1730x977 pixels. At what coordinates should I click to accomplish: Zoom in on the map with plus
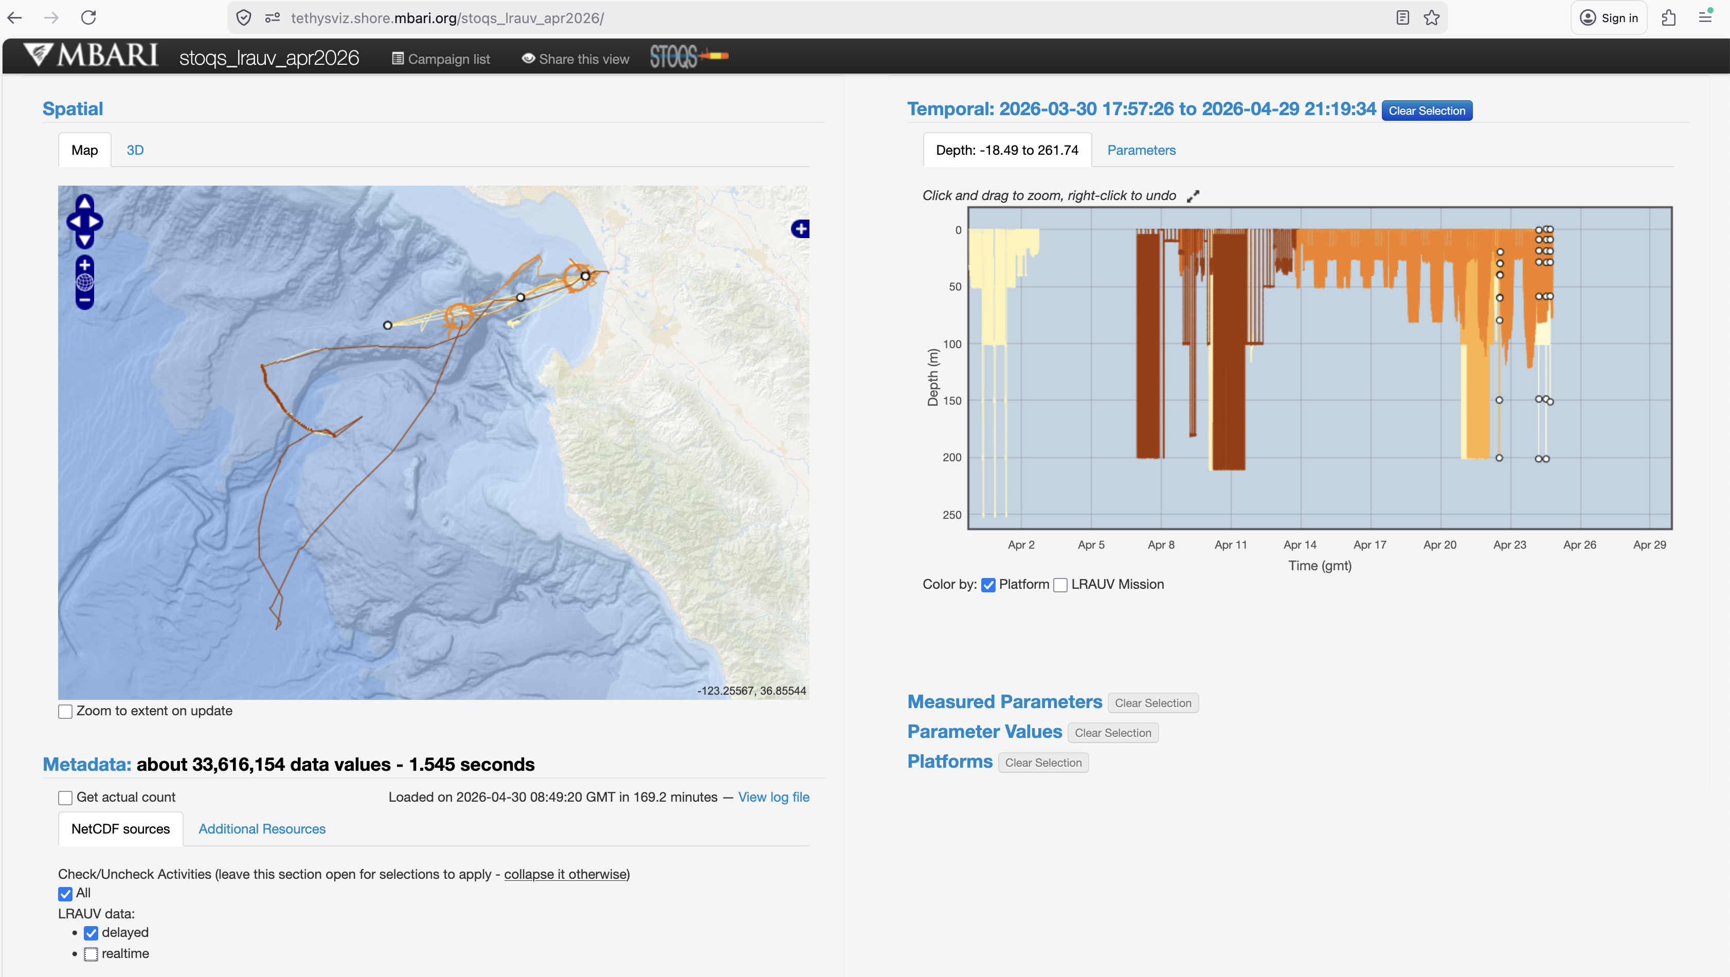tap(85, 265)
